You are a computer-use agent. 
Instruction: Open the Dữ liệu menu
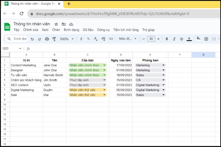coord(88,30)
